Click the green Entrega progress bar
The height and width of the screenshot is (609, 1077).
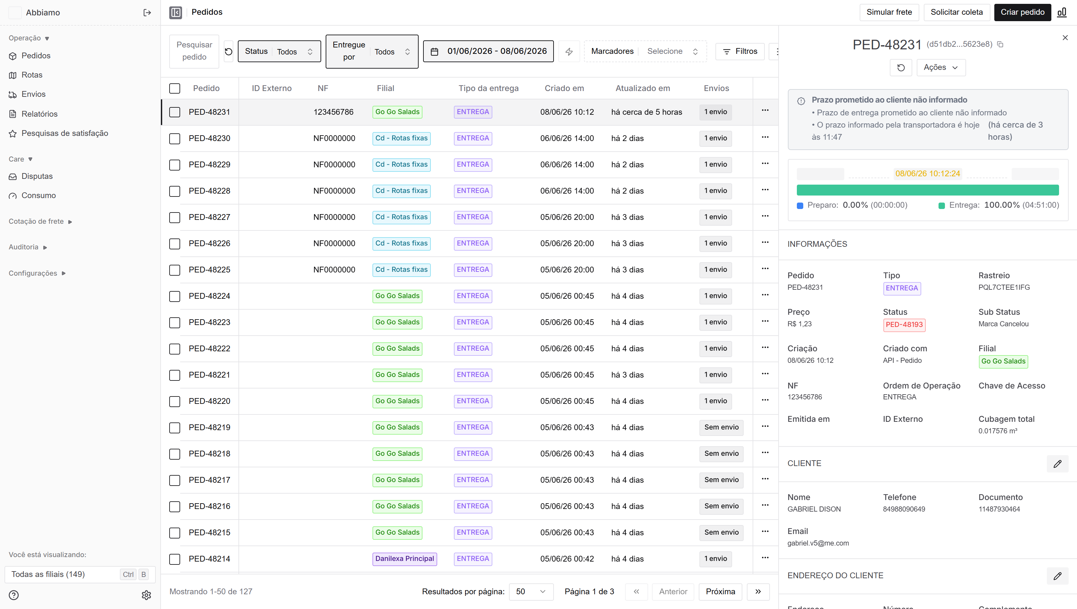tap(928, 190)
